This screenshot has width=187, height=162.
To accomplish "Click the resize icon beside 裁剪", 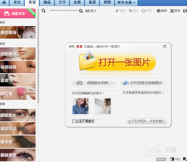I will [x=185, y=11].
